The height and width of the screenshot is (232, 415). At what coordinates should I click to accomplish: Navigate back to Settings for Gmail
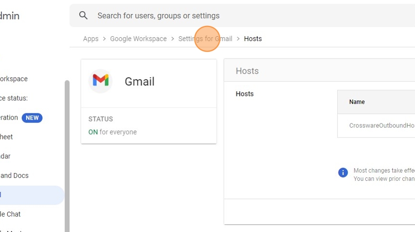[x=205, y=39]
